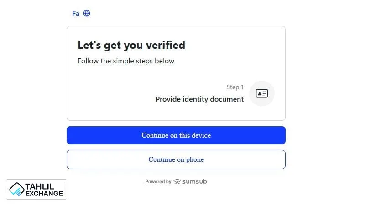Viewport: 365px width, 205px height.
Task: Click the Tahlil Exchange house logo
Action: 17,189
